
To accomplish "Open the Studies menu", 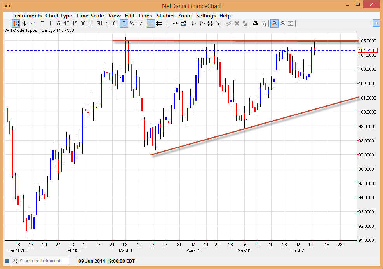I will (x=165, y=16).
